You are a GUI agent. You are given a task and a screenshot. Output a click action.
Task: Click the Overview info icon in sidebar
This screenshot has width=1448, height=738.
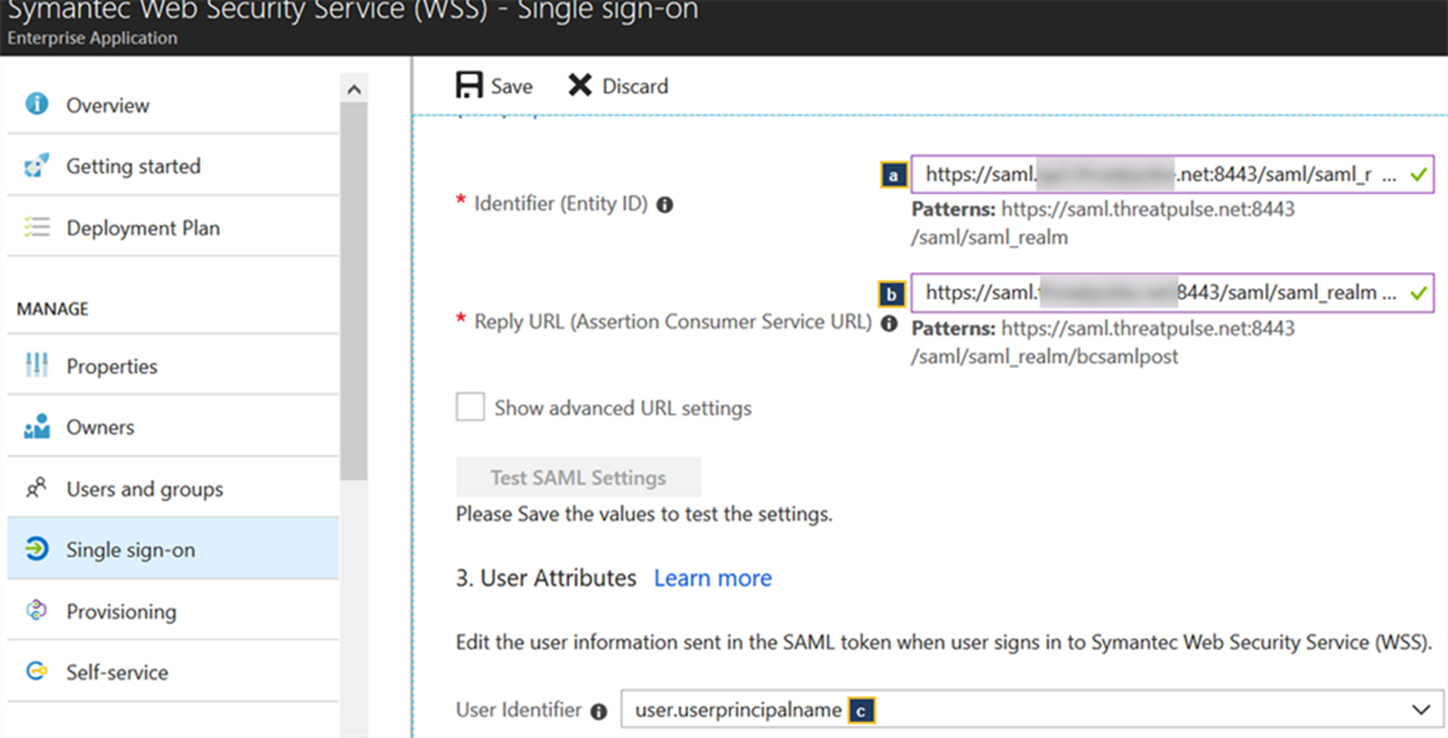37,104
